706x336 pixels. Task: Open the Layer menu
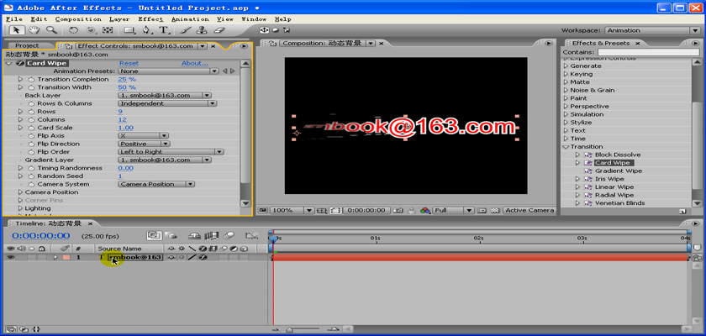click(x=119, y=19)
